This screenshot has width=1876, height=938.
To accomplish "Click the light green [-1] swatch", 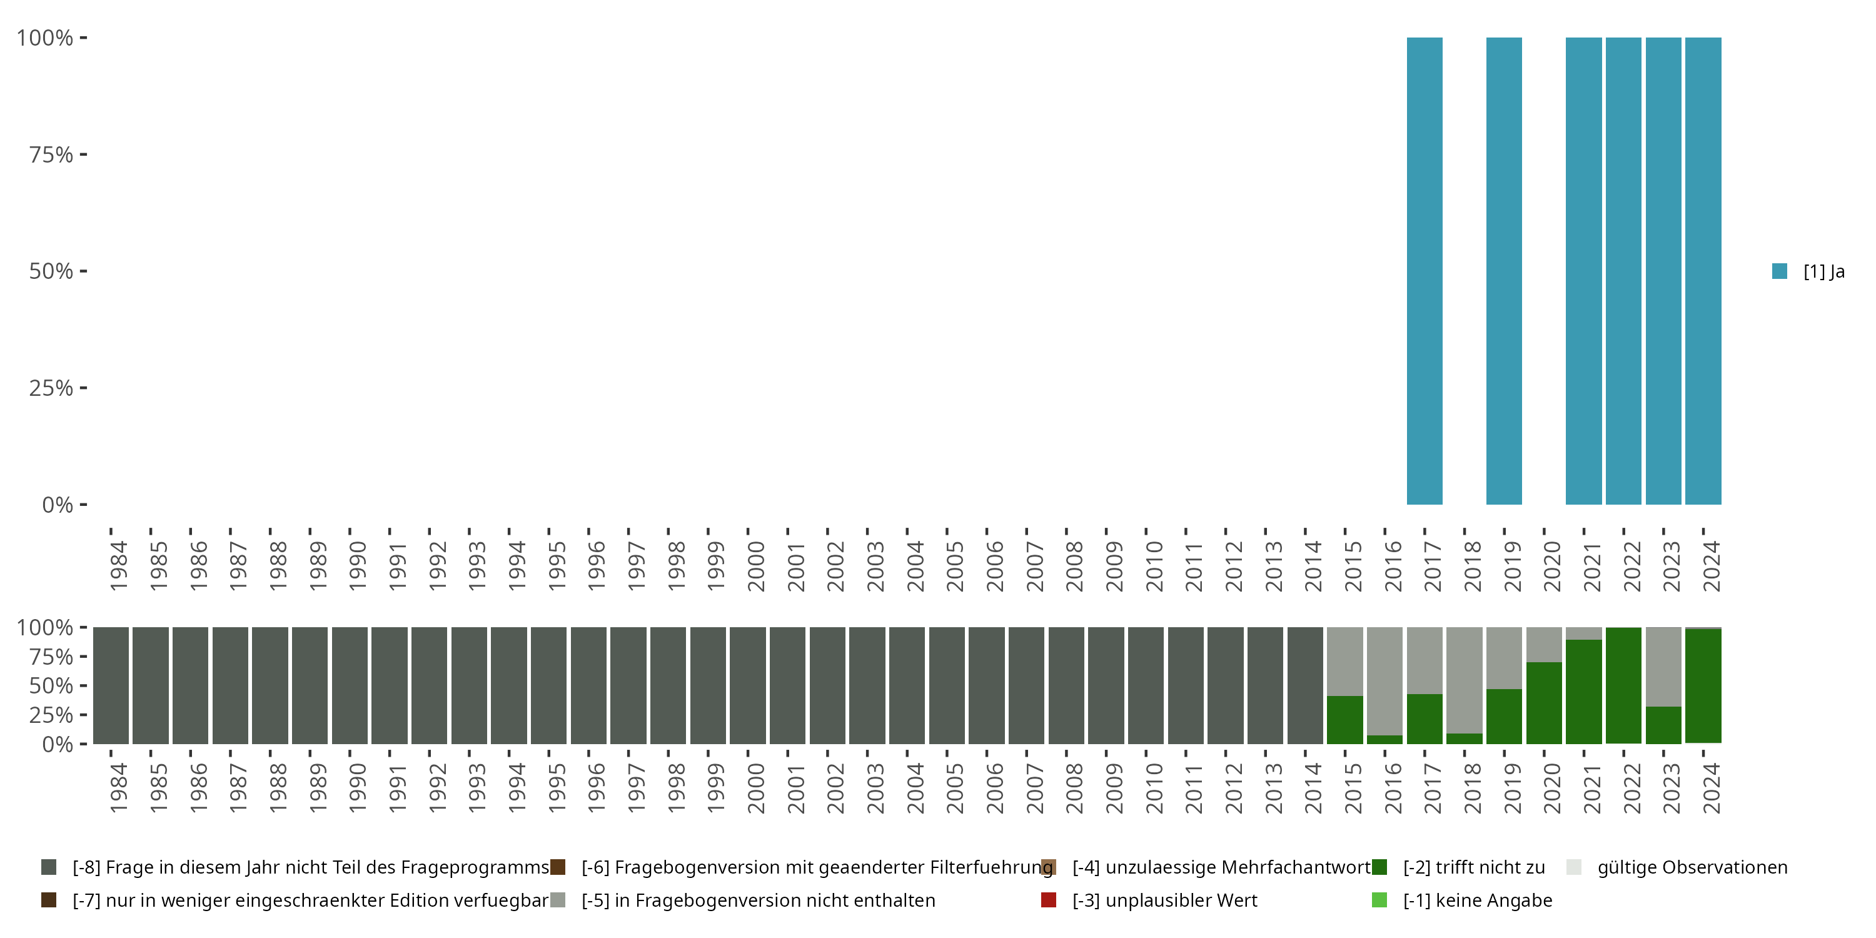I will [x=1379, y=899].
